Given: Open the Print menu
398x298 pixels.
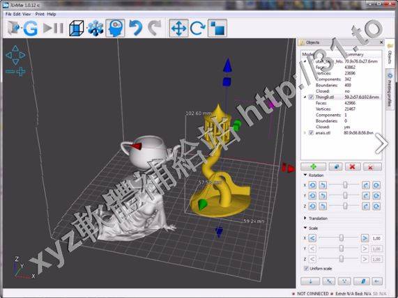Looking at the screenshot, I should pos(40,14).
